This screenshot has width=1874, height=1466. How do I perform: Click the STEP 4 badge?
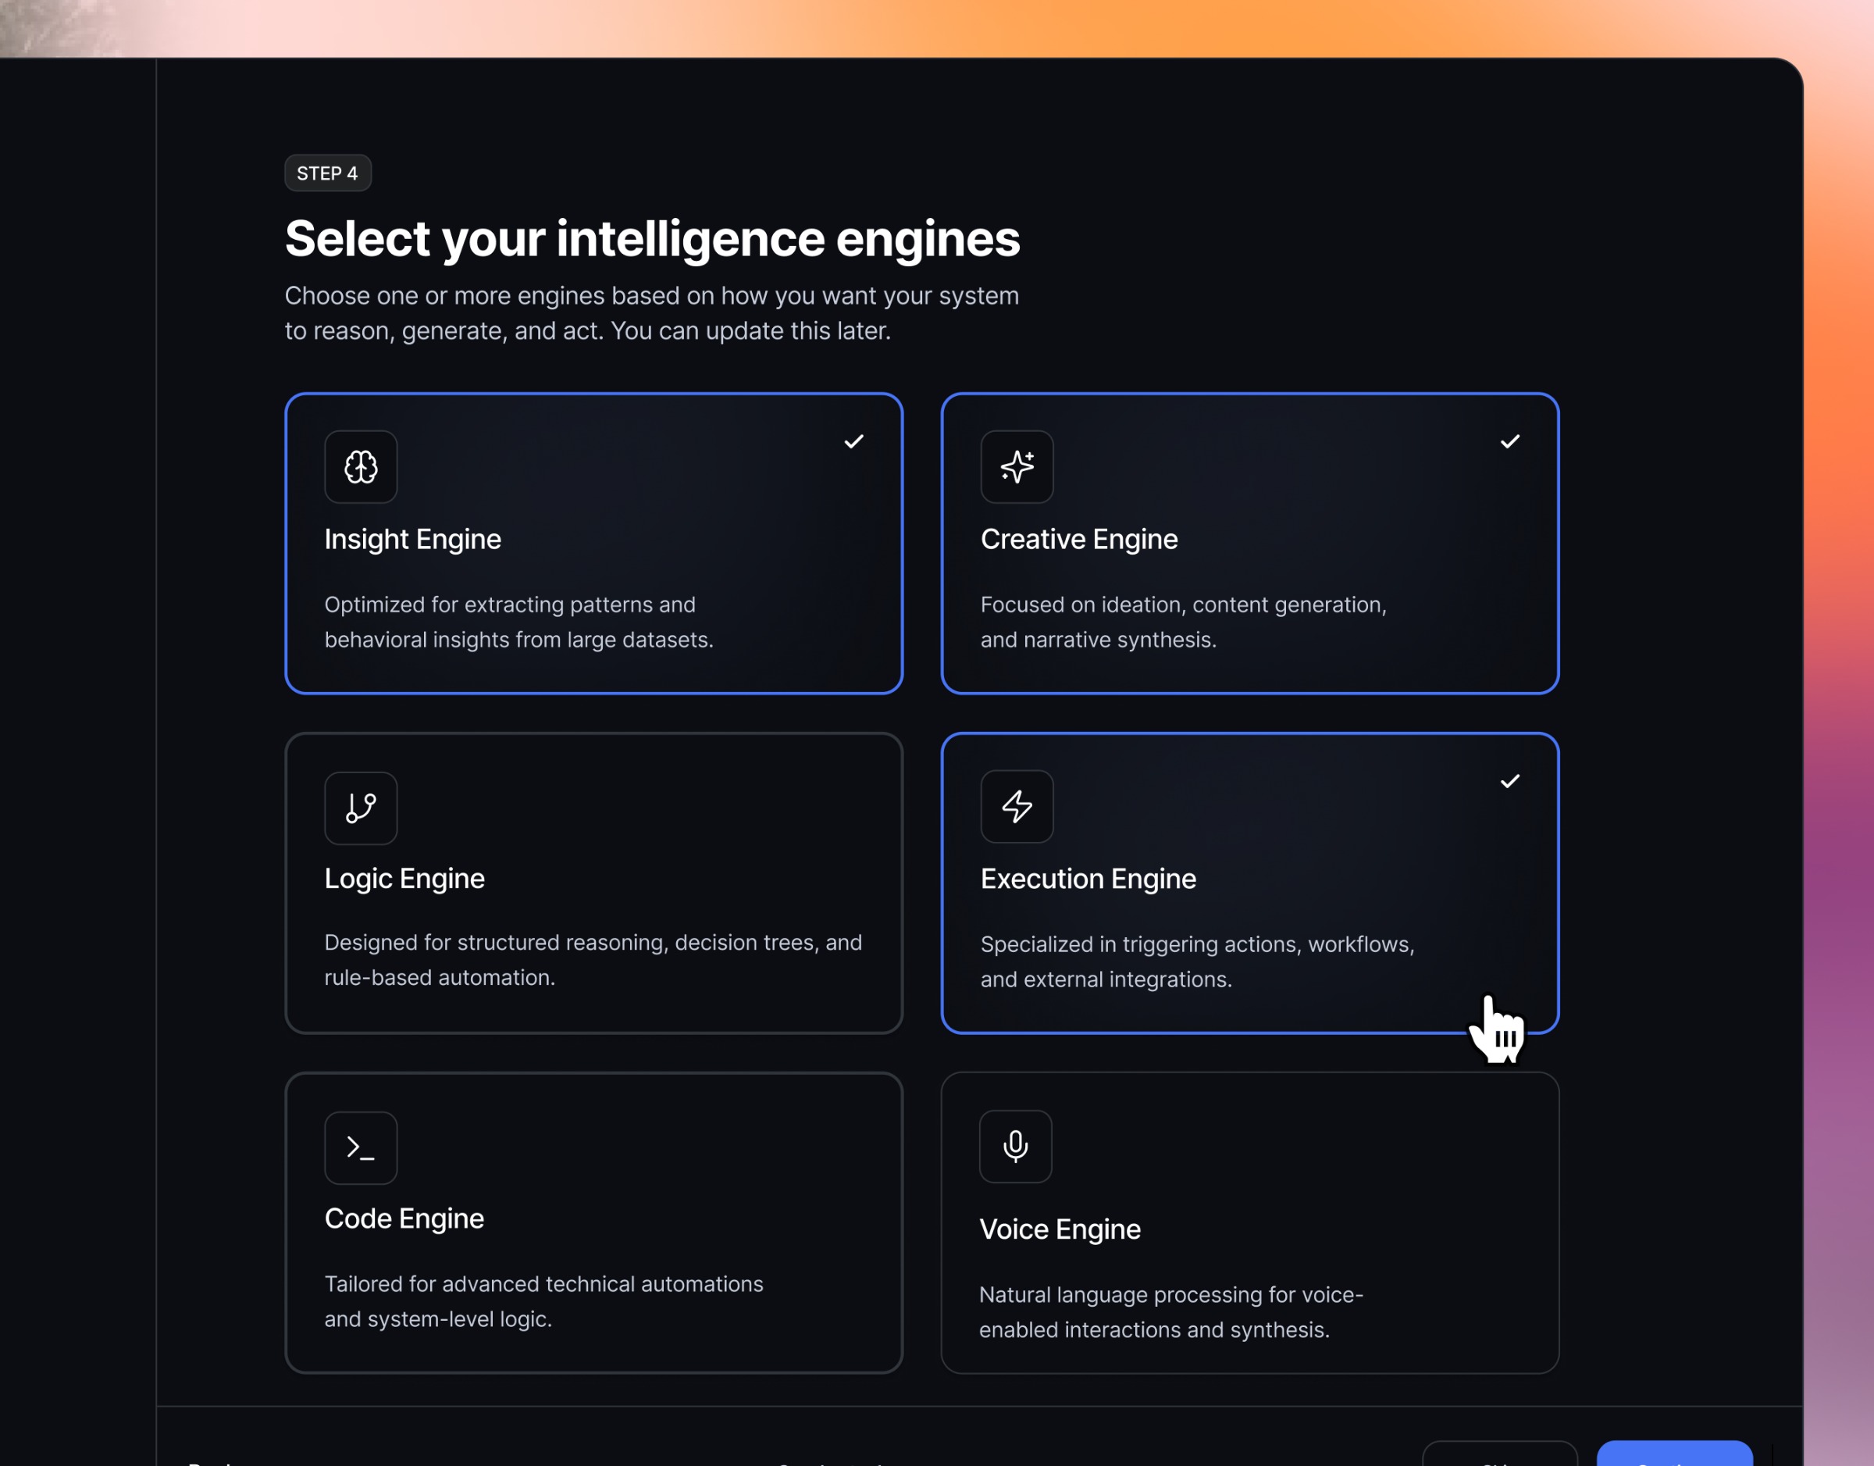tap(327, 173)
